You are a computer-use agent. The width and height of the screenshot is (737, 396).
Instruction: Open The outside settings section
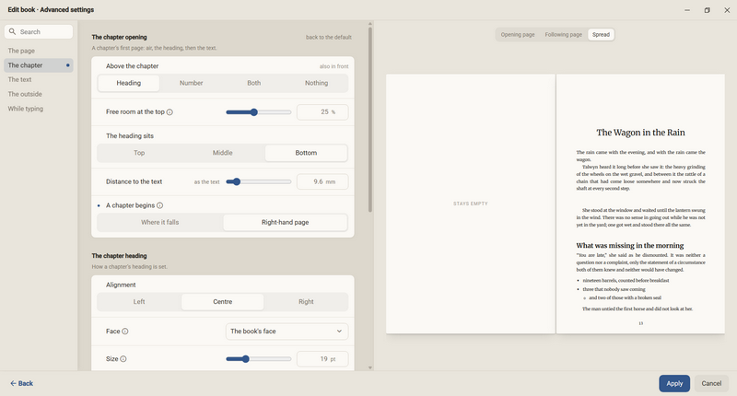[x=39, y=94]
